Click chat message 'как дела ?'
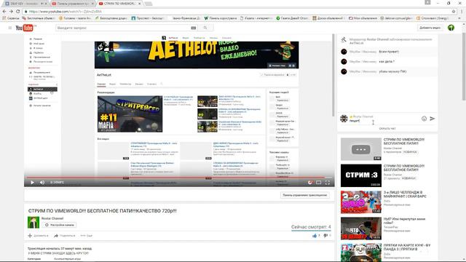 [x=387, y=61]
